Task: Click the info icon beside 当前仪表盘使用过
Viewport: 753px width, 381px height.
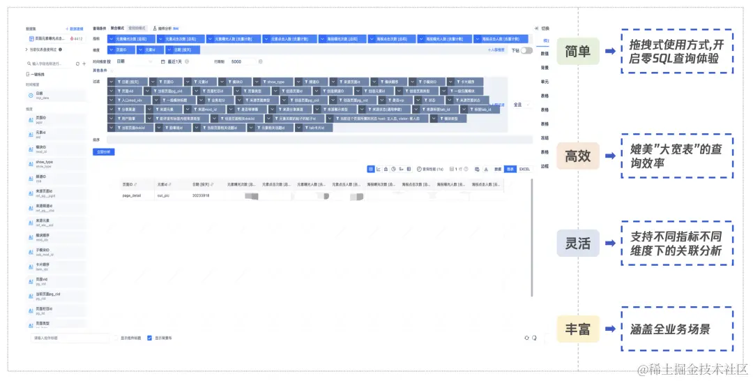Action: point(60,50)
